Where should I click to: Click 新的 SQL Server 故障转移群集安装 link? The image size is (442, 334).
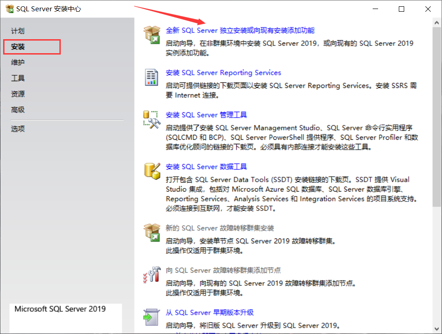point(220,228)
